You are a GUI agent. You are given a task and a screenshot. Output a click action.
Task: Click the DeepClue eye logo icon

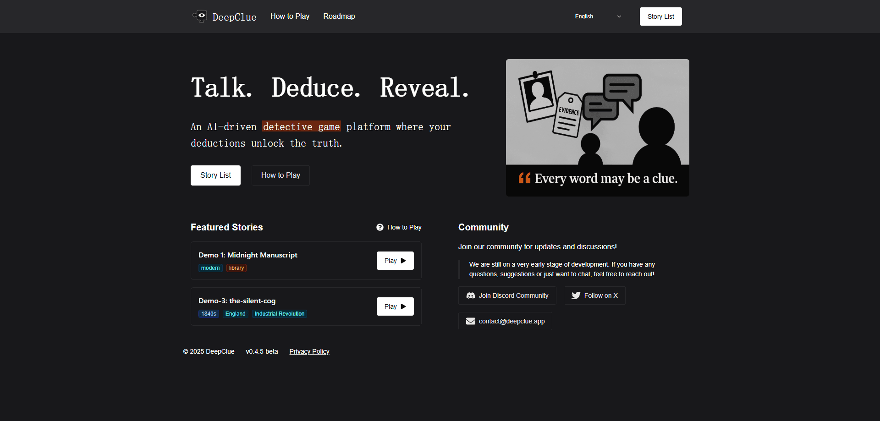point(200,16)
